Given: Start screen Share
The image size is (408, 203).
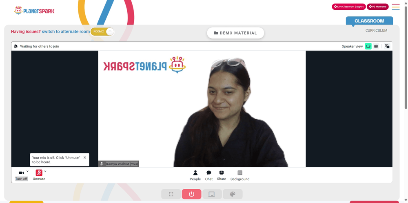Looking at the screenshot, I should coord(222,175).
